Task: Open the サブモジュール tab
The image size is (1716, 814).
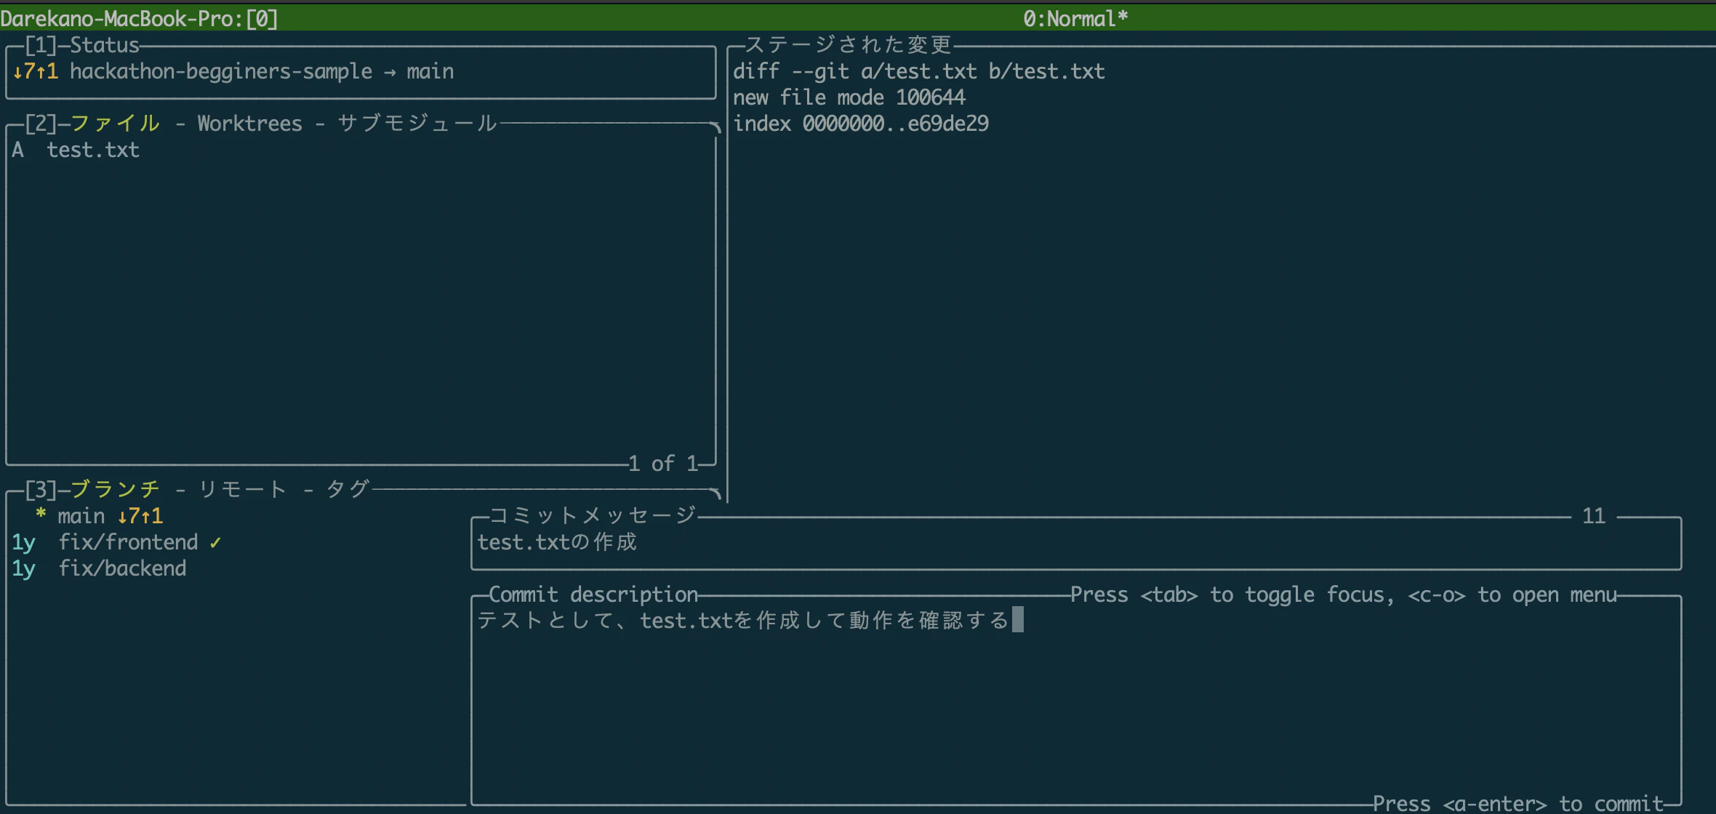Action: [x=417, y=123]
